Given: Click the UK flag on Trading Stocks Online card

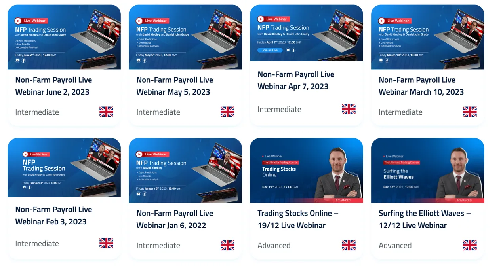Looking at the screenshot, I should point(349,245).
